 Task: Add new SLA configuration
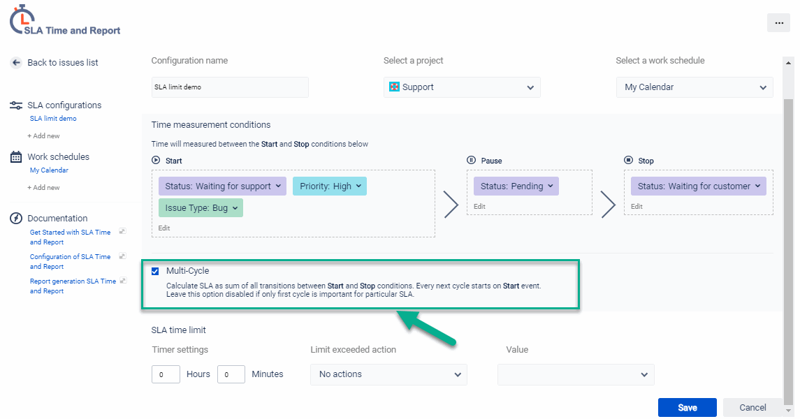pos(43,136)
